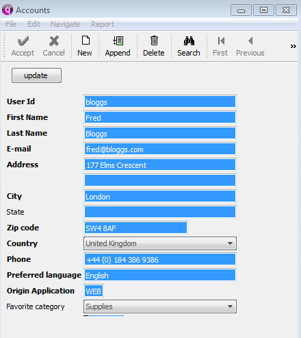The width and height of the screenshot is (301, 338).
Task: Minimize the Accounts window
Action: click(241, 10)
